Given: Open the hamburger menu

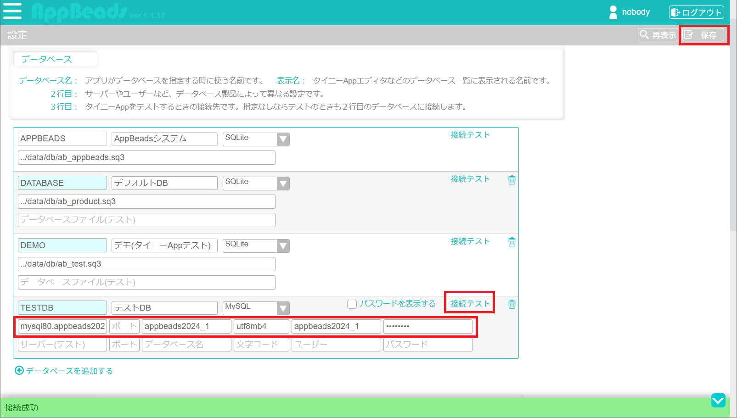Looking at the screenshot, I should pyautogui.click(x=12, y=11).
